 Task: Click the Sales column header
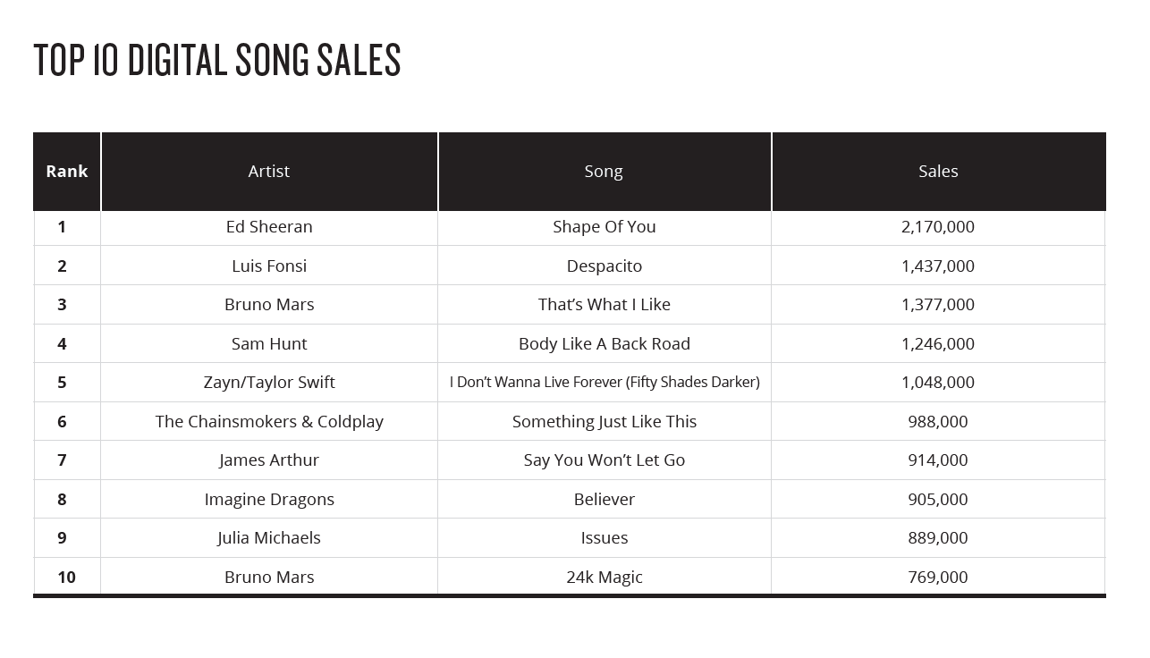click(938, 171)
